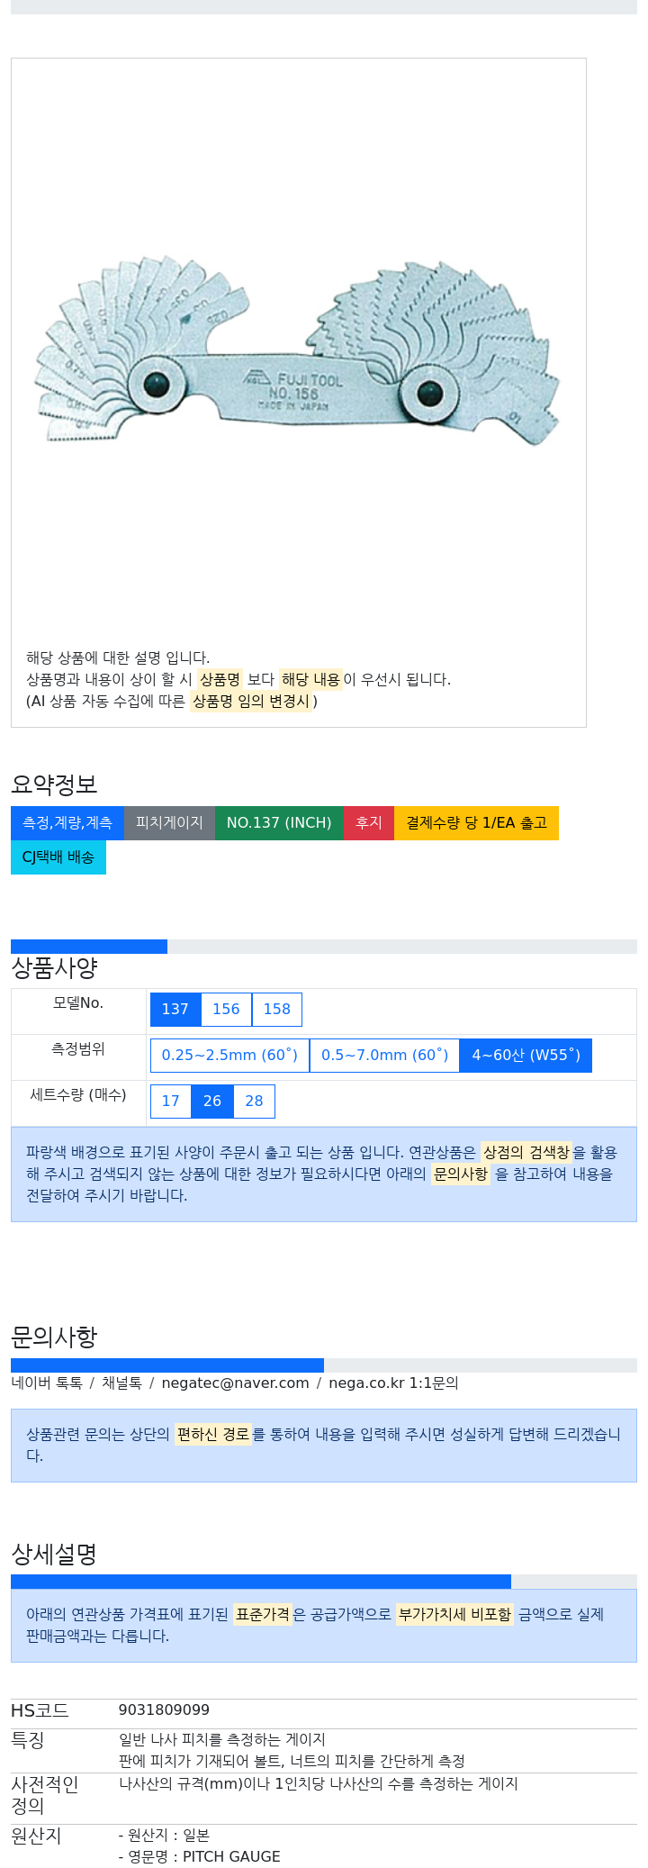
Task: Click the red 후지 brand tag
Action: (369, 823)
